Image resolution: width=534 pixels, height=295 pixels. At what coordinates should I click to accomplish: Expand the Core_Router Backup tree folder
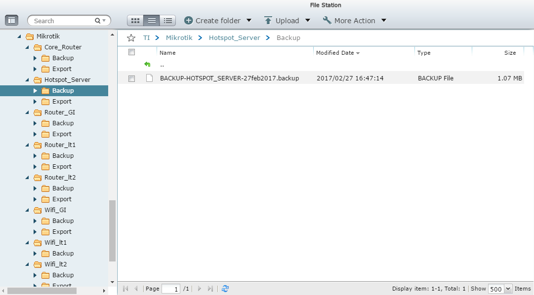(x=35, y=58)
